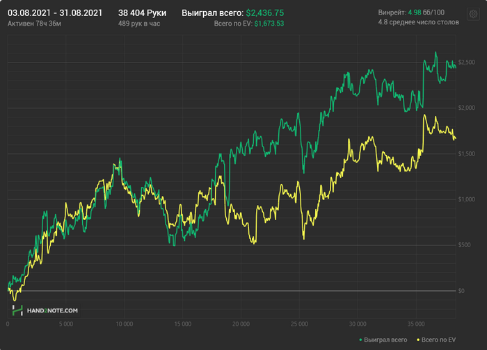Click the total won value $2,436.75
Screen dimensions: 487x350
265,13
